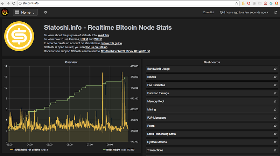The image size is (280, 156).
Task: Open the Home dashboard picker dropdown
Action: coord(25,12)
